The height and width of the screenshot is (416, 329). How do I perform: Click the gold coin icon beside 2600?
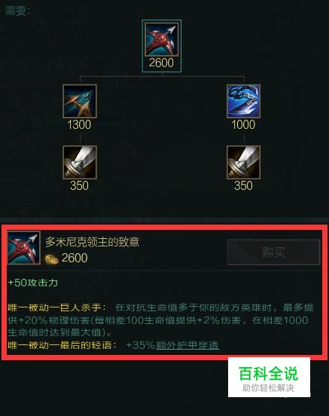(x=51, y=259)
